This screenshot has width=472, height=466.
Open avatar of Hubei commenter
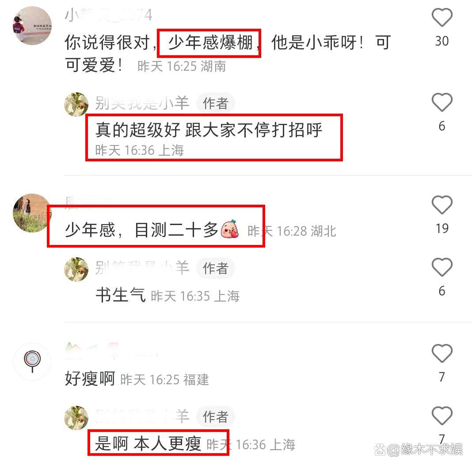pyautogui.click(x=32, y=213)
